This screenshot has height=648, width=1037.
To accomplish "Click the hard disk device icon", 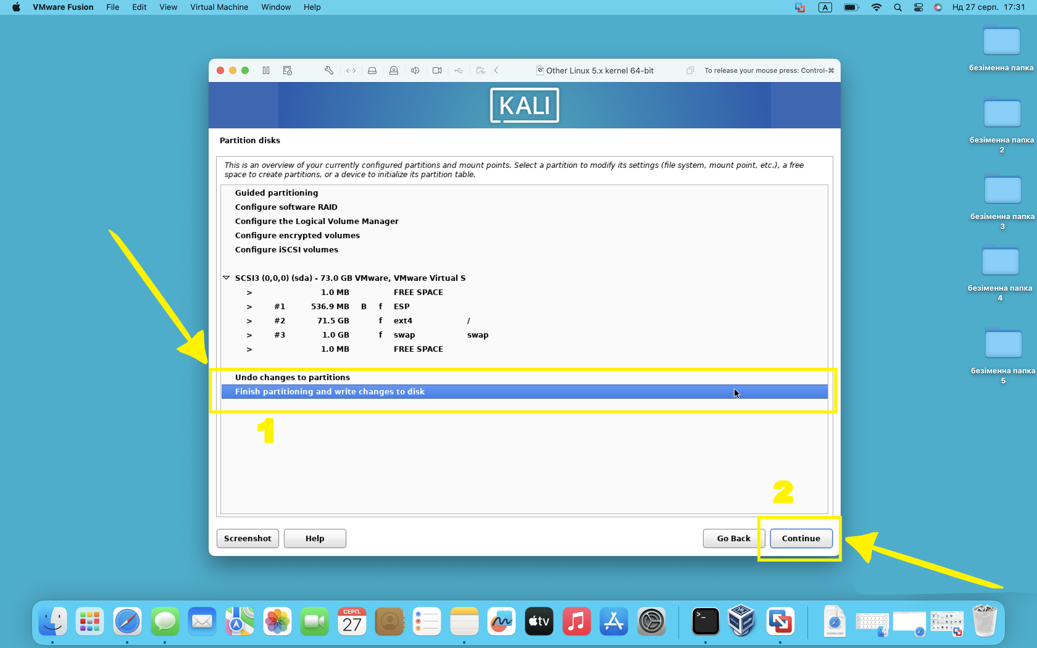I will [x=372, y=70].
